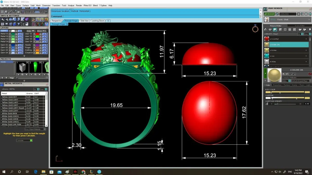312x175 pixels.
Task: Switch to Looking Down tab
Action: pos(98,21)
